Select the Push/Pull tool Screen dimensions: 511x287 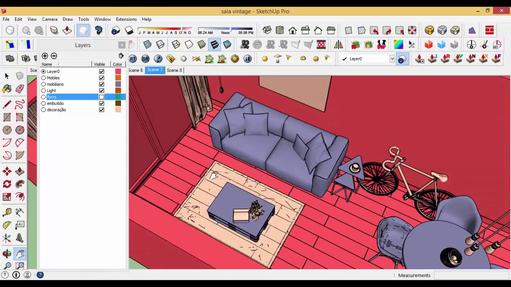pyautogui.click(x=20, y=171)
